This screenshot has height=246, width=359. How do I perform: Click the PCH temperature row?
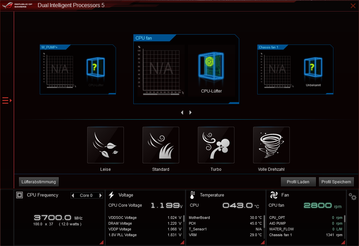point(225,223)
